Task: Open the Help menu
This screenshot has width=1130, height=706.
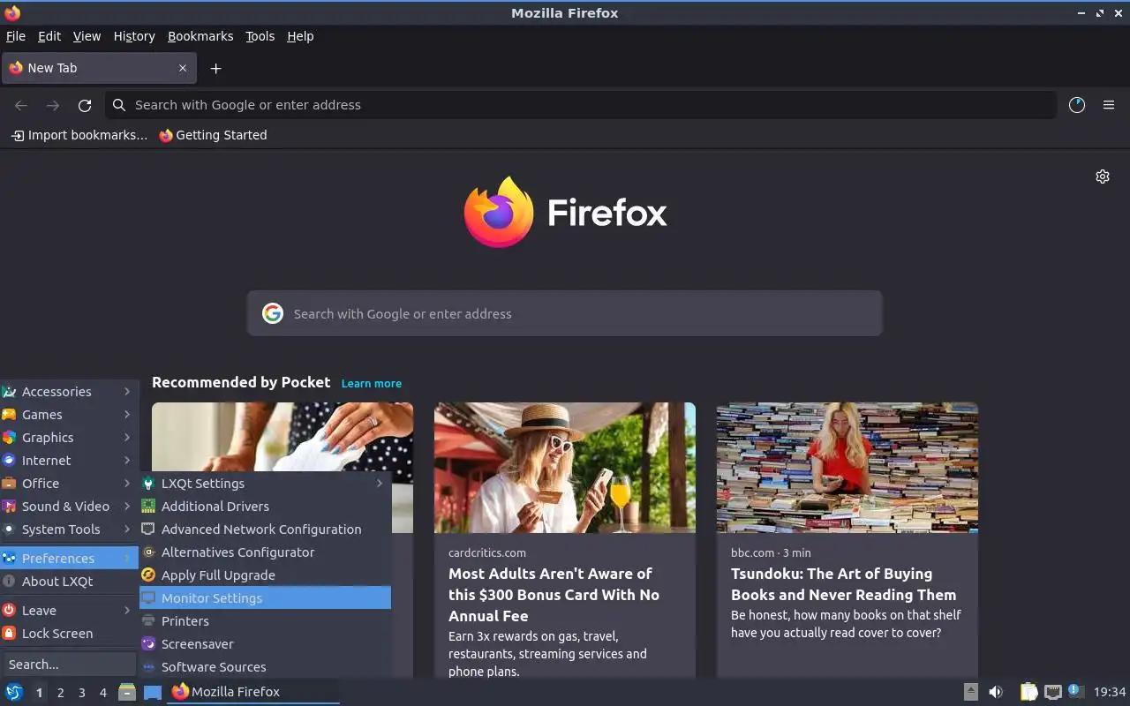Action: 300,36
